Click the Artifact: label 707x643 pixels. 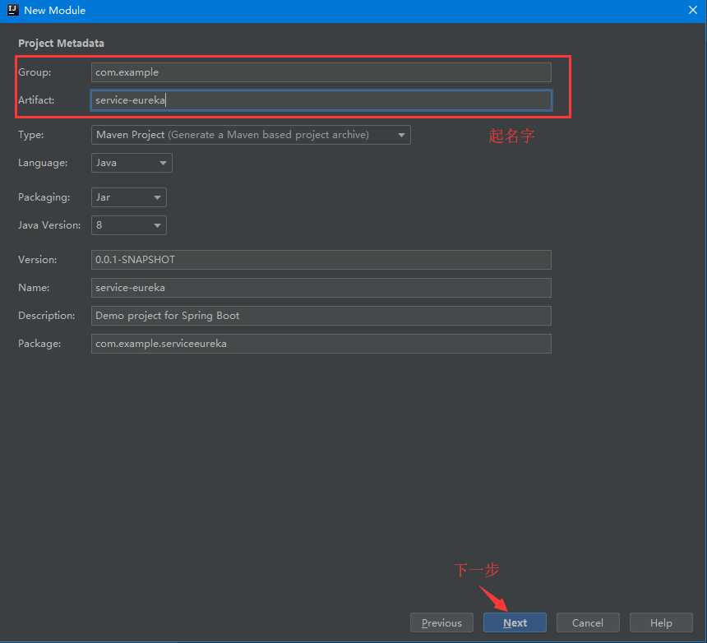click(36, 100)
